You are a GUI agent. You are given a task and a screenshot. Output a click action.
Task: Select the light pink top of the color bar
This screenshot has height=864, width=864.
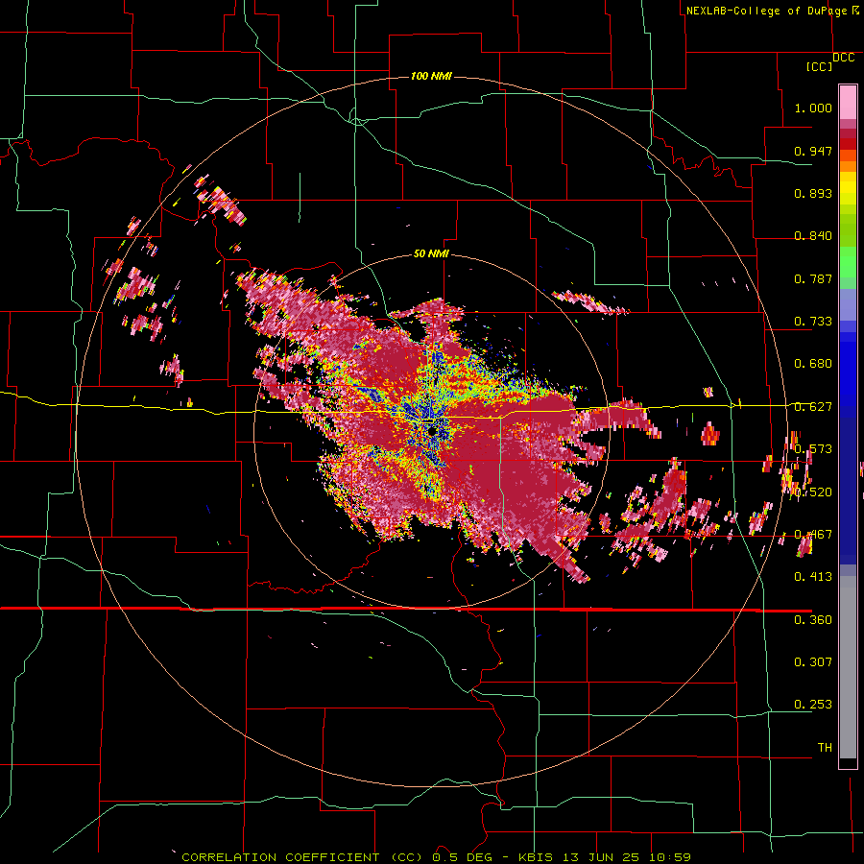click(x=848, y=102)
